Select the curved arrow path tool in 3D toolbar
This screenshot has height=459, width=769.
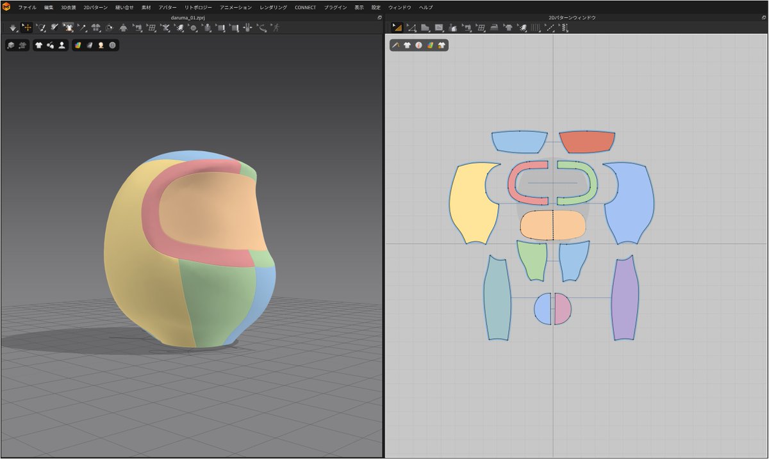[x=262, y=28]
